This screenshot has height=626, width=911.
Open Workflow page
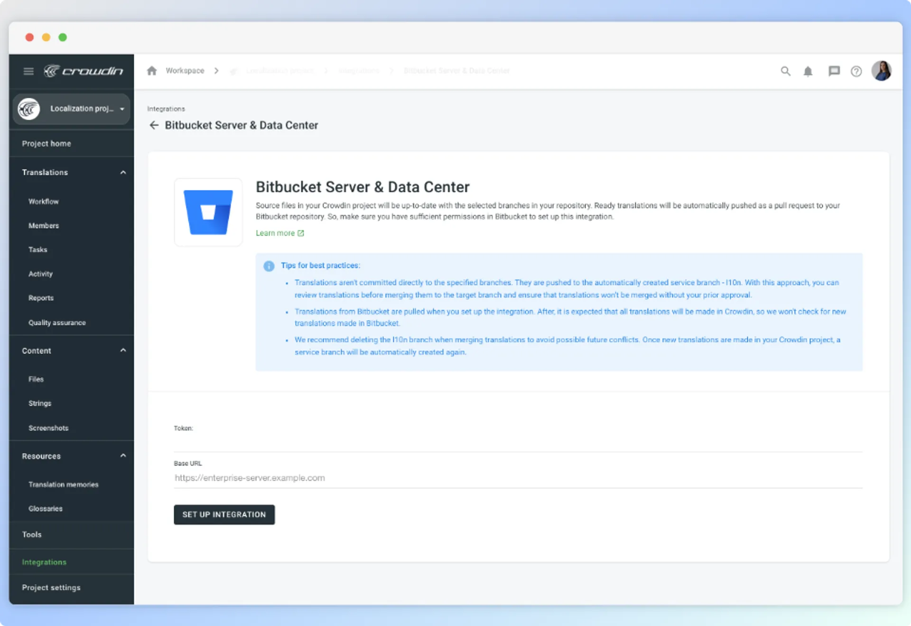click(x=44, y=201)
